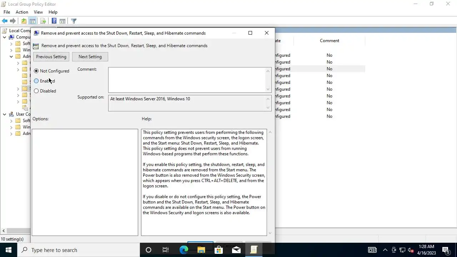The height and width of the screenshot is (257, 457).
Task: Open the Mail app from the taskbar
Action: click(x=236, y=250)
